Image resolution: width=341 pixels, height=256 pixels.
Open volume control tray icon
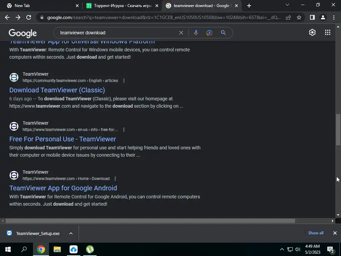coord(298,249)
